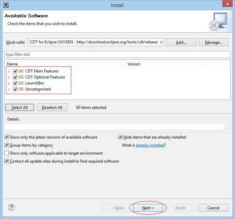Expand the LaunchBar tree node

(9, 83)
